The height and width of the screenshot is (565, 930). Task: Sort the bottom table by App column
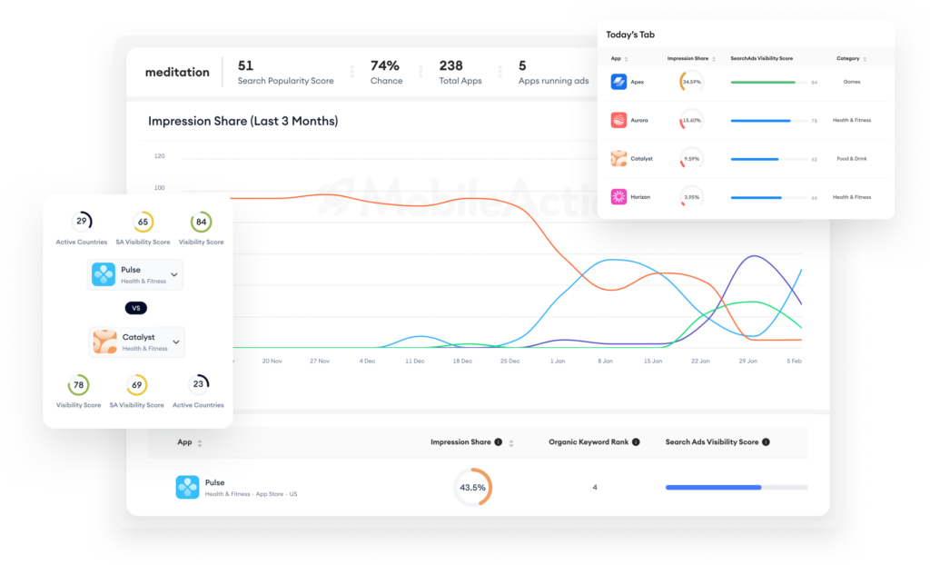(x=200, y=443)
